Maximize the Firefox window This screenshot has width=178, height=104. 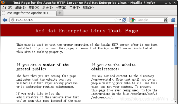[x=170, y=3]
